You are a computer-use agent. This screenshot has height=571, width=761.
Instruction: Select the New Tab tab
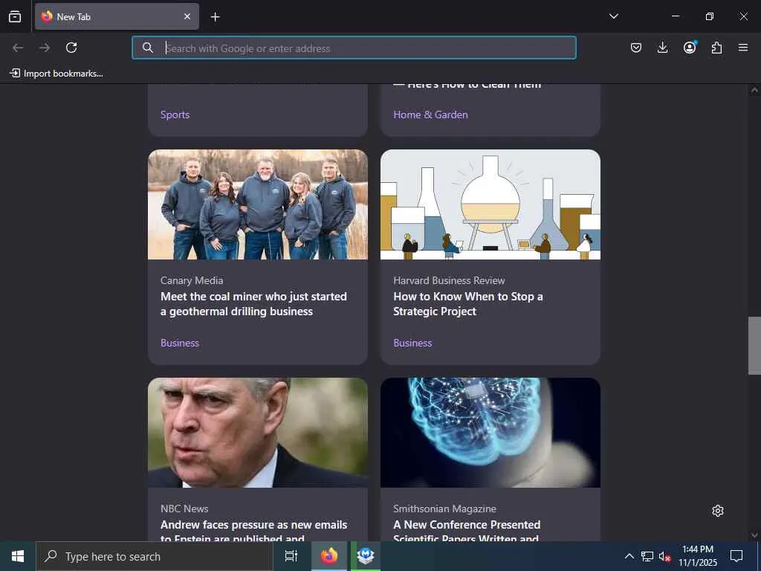tap(117, 16)
